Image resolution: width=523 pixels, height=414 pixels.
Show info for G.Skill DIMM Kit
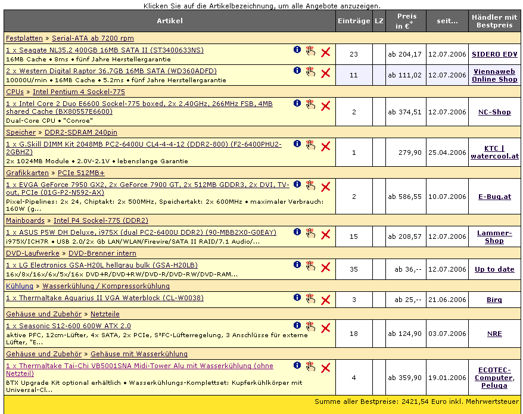297,144
